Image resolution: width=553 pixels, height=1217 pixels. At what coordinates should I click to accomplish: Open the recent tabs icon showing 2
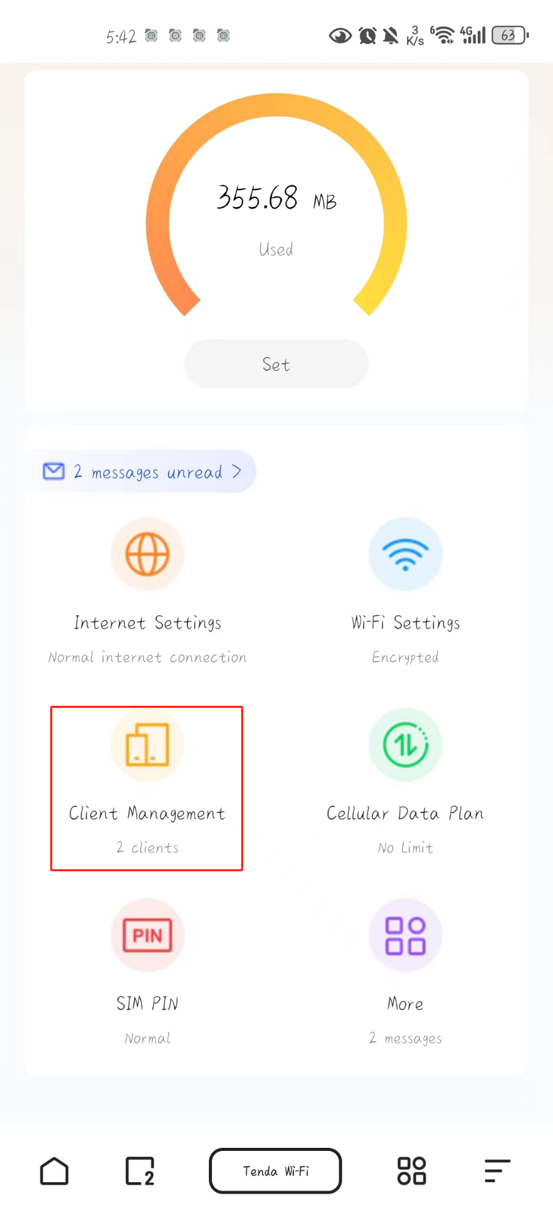tap(140, 1171)
